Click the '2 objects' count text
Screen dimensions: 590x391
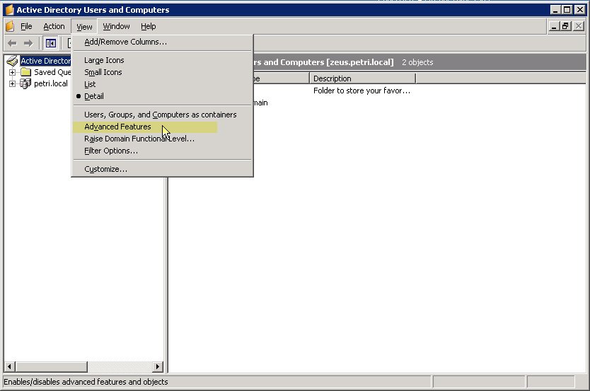[417, 62]
